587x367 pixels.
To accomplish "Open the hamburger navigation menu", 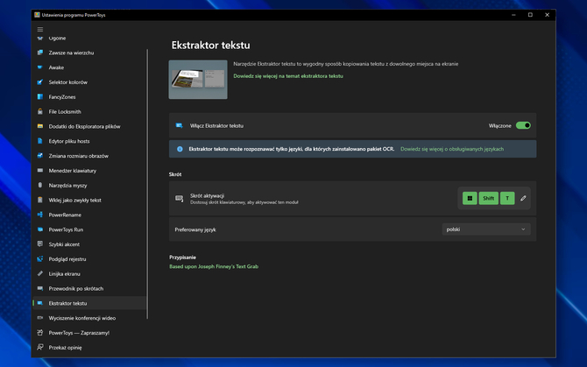I will point(40,29).
